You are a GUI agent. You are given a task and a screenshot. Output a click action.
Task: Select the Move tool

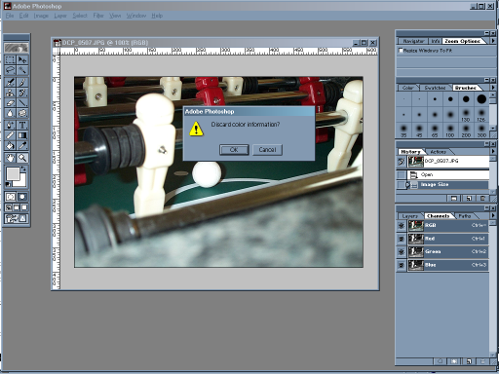[x=22, y=60]
